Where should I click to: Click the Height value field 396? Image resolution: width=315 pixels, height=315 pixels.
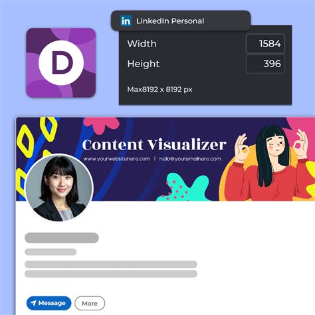tap(265, 64)
